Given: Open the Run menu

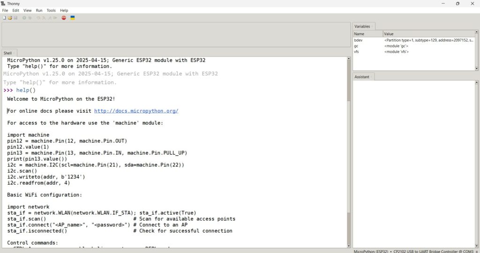Looking at the screenshot, I should [39, 10].
